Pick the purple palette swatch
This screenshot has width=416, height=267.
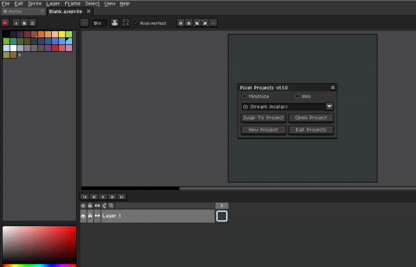(48, 48)
